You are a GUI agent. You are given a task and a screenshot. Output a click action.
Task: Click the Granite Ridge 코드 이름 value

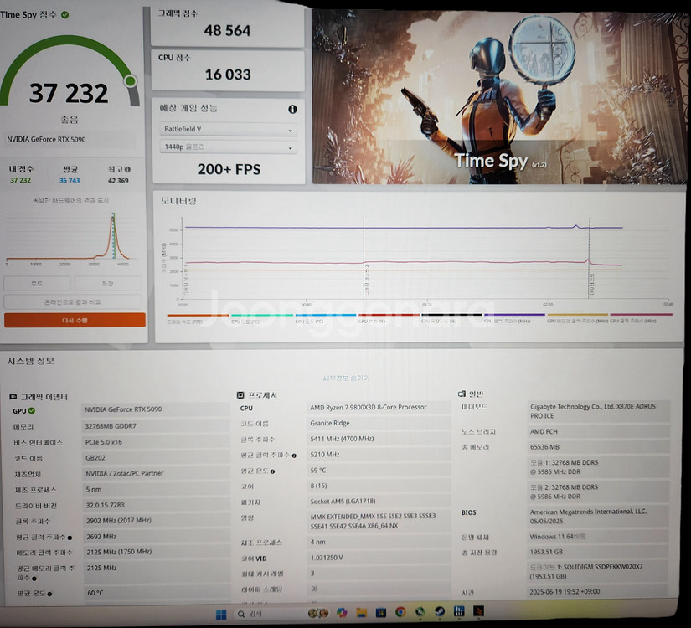pyautogui.click(x=330, y=423)
